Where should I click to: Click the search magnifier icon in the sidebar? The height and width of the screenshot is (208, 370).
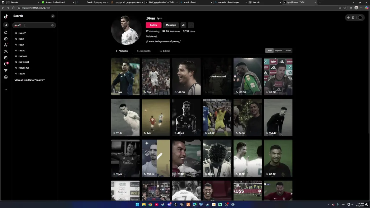tap(6, 25)
